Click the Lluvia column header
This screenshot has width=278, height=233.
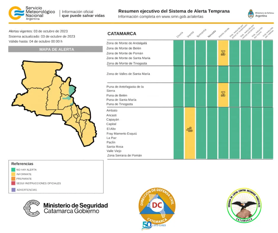click(x=180, y=35)
